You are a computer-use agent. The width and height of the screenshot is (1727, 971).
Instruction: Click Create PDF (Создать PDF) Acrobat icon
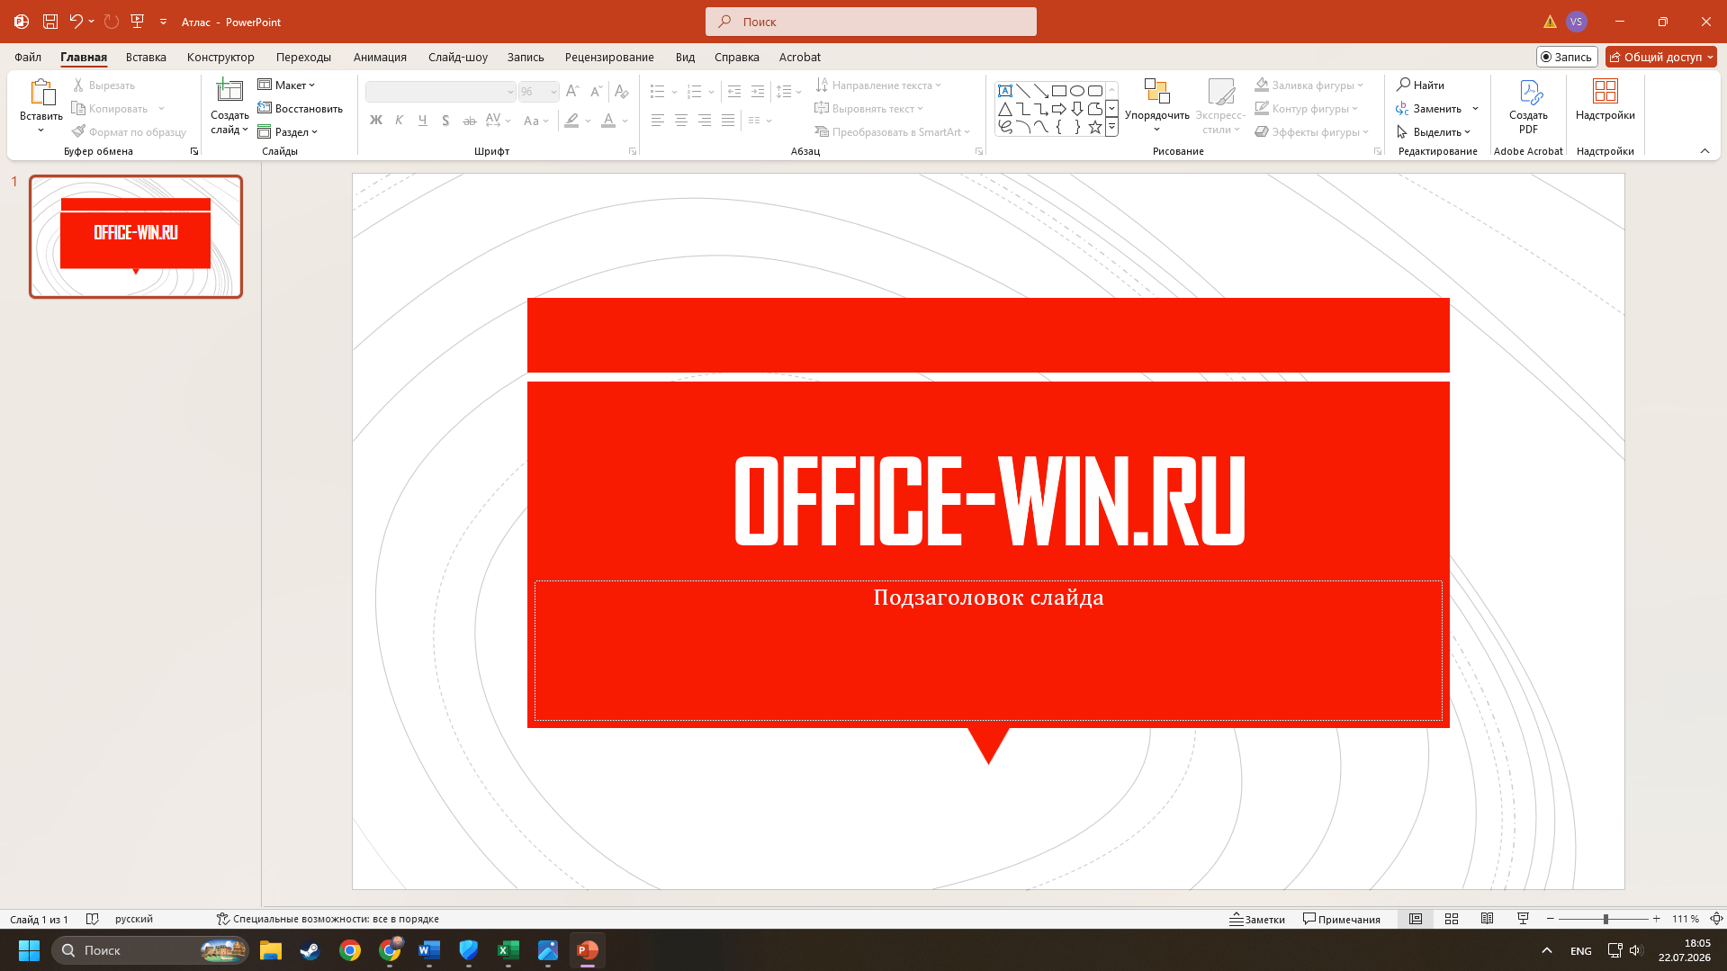[x=1528, y=106]
